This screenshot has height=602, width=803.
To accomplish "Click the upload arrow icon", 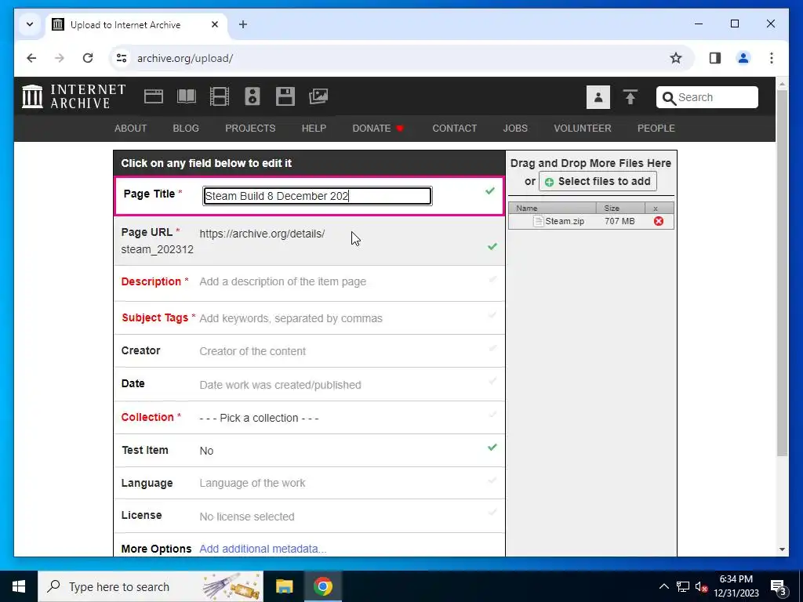I will 630,97.
